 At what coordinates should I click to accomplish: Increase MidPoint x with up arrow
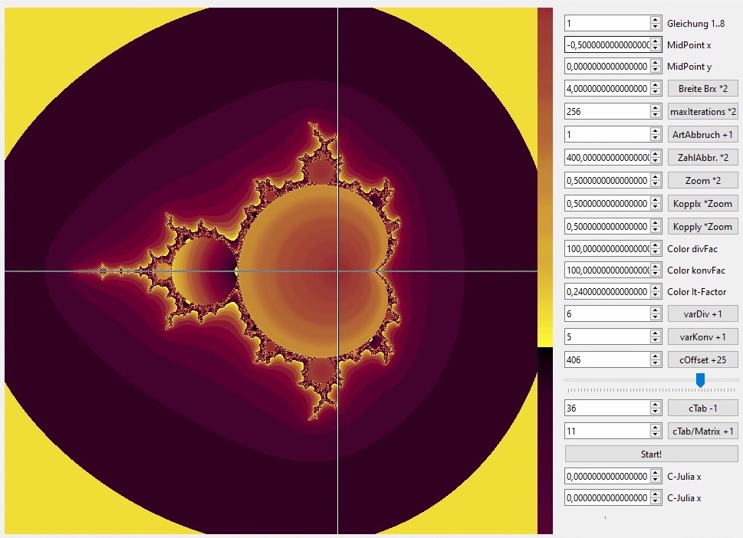tap(656, 41)
